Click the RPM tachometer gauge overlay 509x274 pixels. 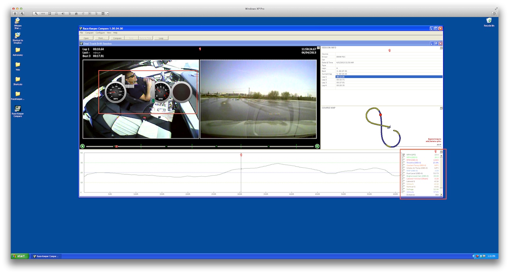pos(160,92)
